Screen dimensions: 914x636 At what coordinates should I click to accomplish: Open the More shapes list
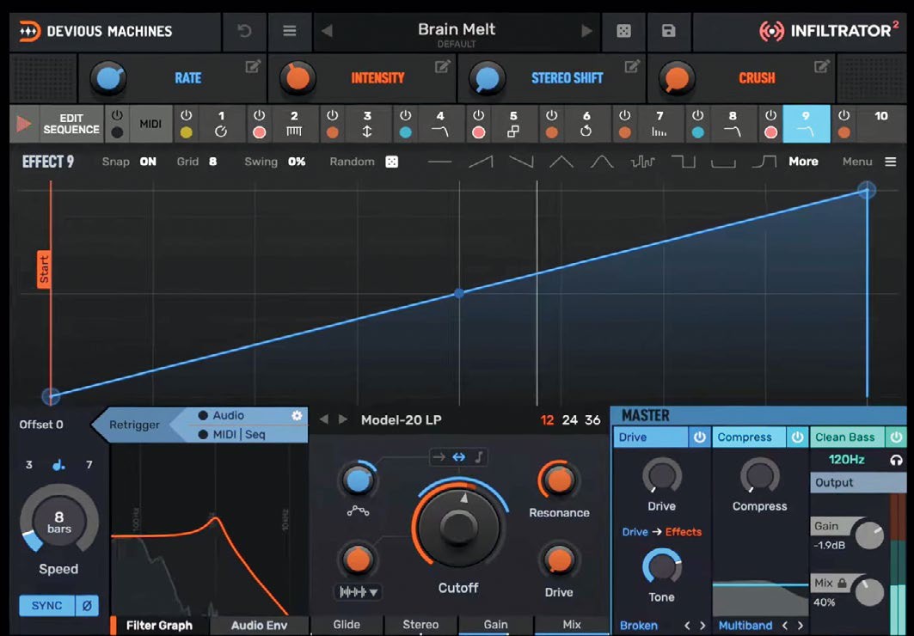pyautogui.click(x=803, y=162)
